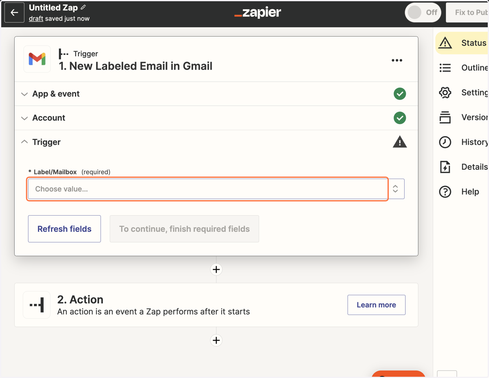Collapse the Trigger section
This screenshot has height=378, width=489.
pyautogui.click(x=216, y=142)
